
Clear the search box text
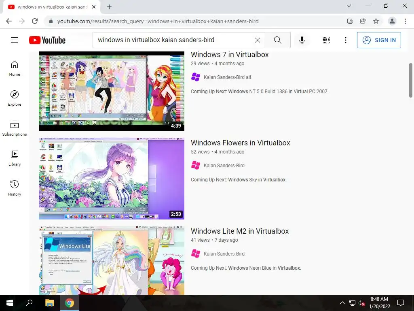[258, 40]
